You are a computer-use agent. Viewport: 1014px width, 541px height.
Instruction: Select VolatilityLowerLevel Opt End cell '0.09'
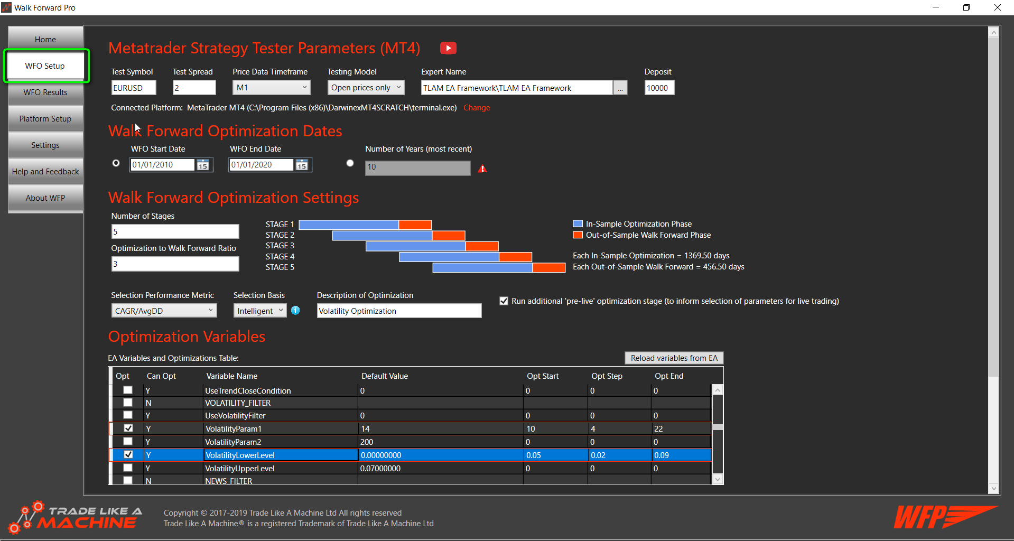[x=681, y=455]
